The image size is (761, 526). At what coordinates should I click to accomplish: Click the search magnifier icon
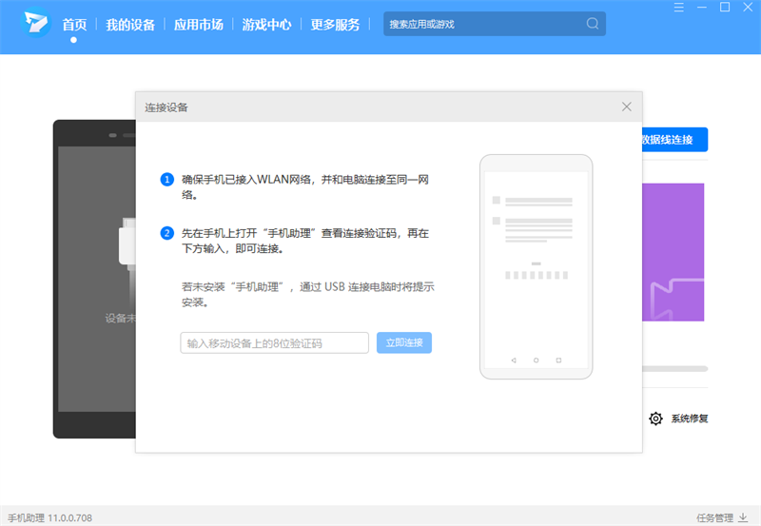click(x=593, y=24)
